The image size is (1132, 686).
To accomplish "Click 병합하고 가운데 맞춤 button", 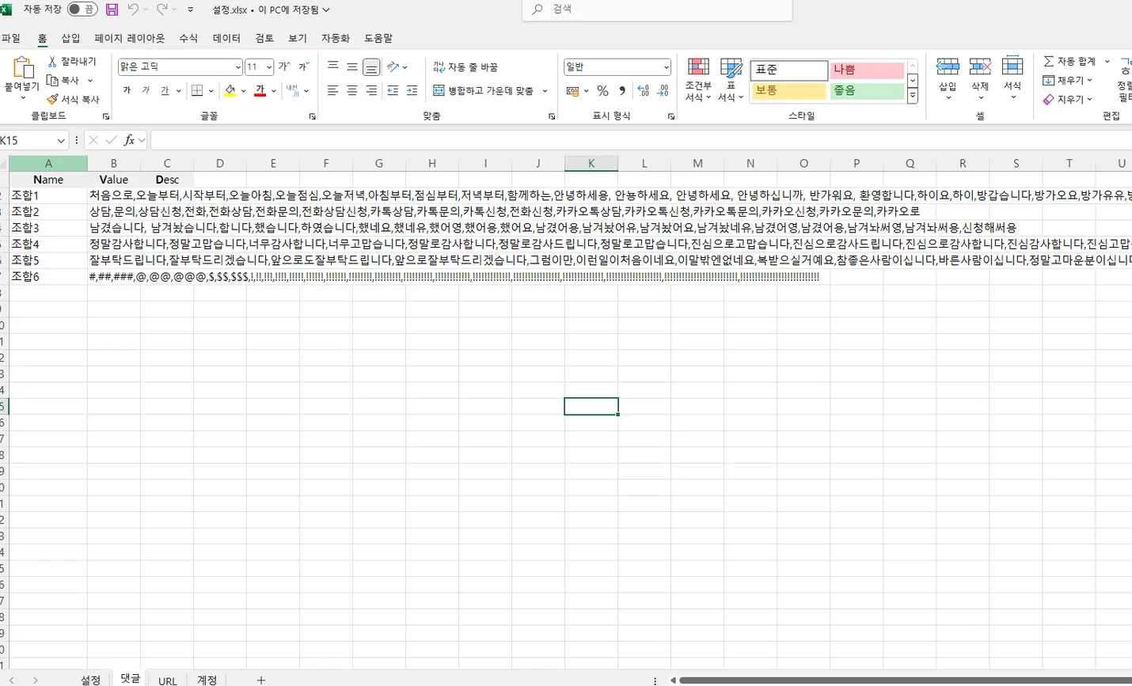I will pyautogui.click(x=484, y=91).
